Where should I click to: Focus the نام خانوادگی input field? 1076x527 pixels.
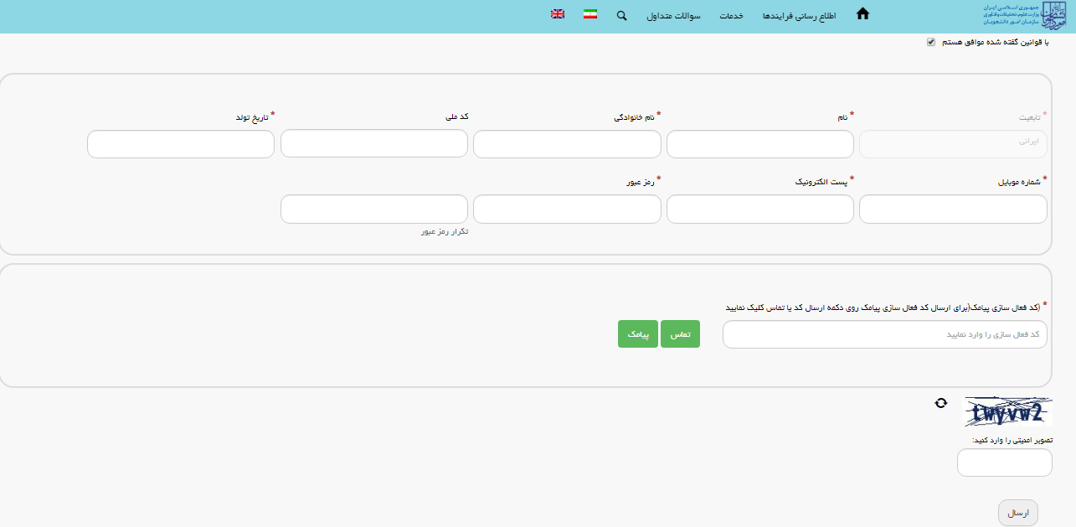pos(567,144)
